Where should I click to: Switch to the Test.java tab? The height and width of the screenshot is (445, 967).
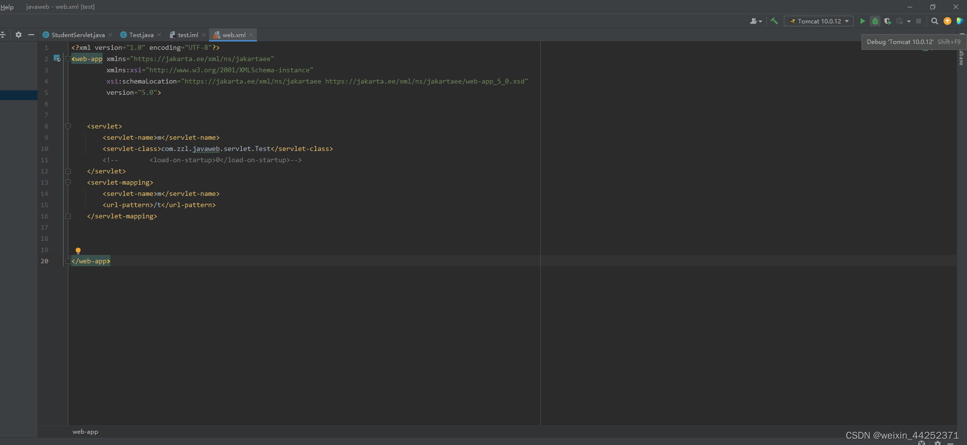(141, 35)
